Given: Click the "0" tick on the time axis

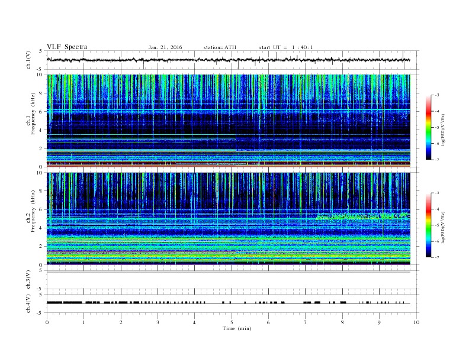Looking at the screenshot, I should (x=47, y=322).
